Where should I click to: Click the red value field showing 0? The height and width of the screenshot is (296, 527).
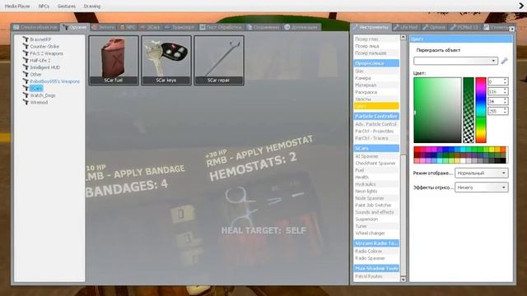click(497, 81)
